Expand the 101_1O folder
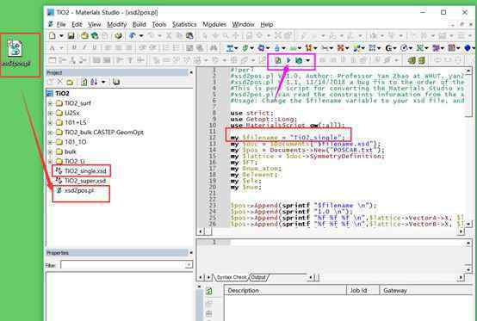 pos(50,142)
